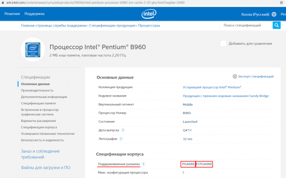Focus the Поиск спецификаций search field
Image resolution: width=286 pixels, height=178 pixels.
tap(246, 25)
